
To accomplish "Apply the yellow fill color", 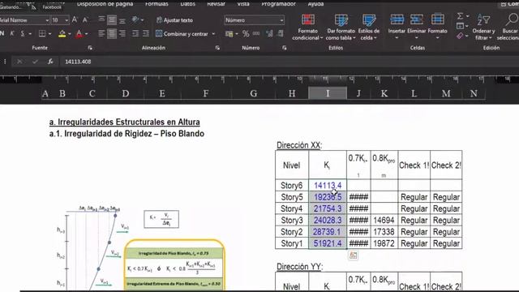I will point(62,33).
